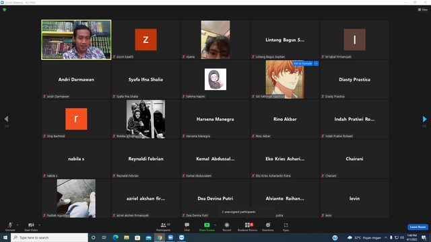This screenshot has width=431, height=242.
Task: Select viyana's video tile
Action: click(215, 40)
